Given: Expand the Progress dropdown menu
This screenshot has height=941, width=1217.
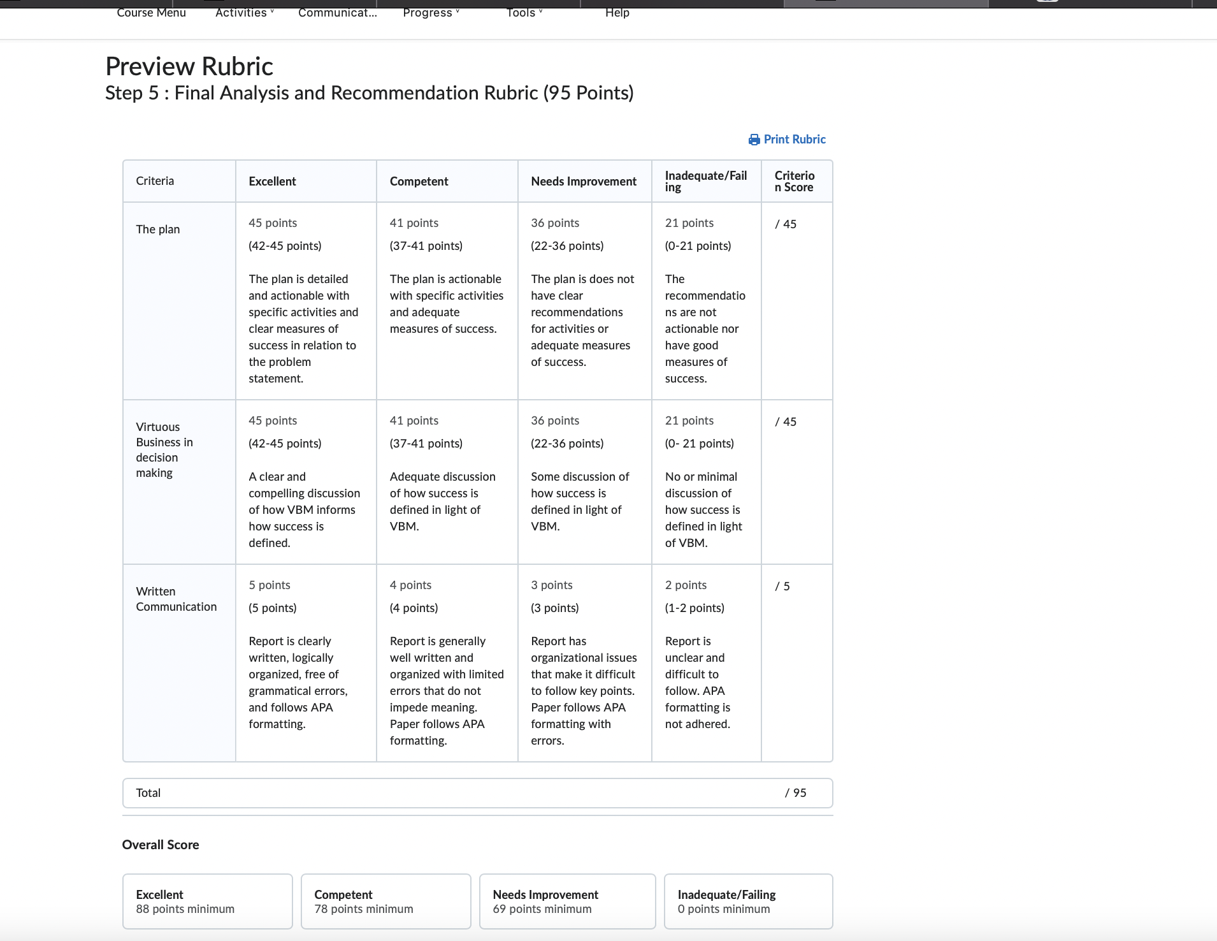Looking at the screenshot, I should [431, 13].
